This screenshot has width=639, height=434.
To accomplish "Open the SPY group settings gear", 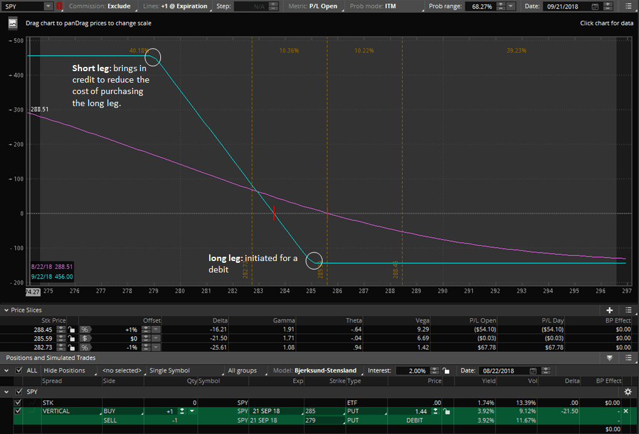I will [628, 392].
